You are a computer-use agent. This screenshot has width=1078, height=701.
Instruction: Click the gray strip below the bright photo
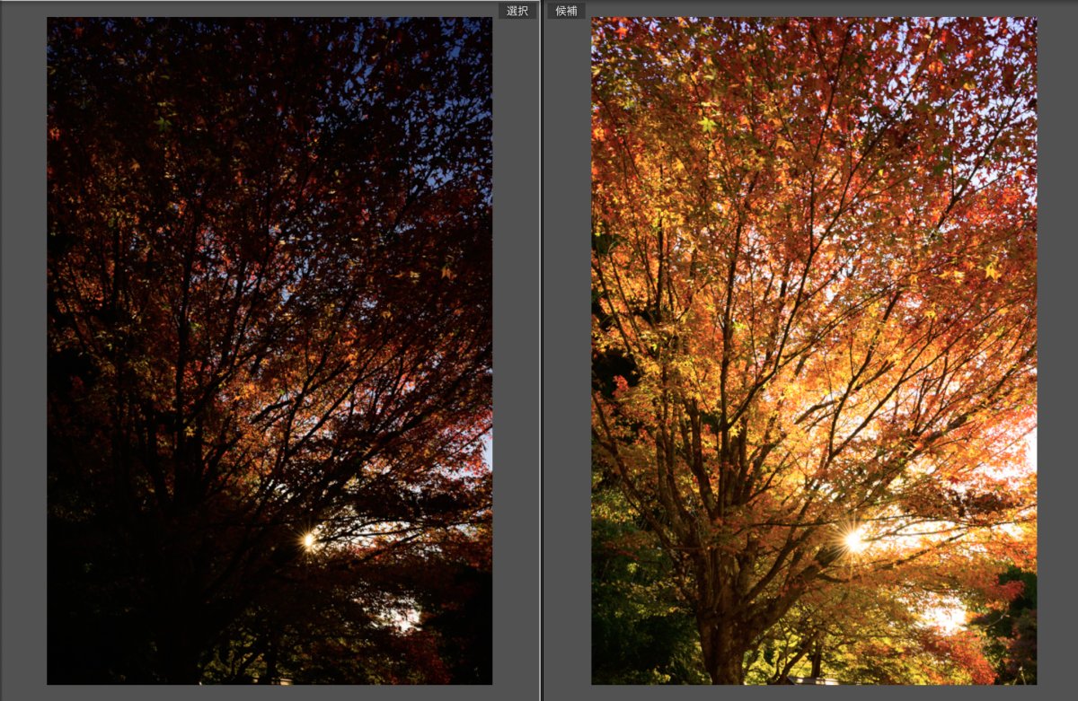(813, 693)
